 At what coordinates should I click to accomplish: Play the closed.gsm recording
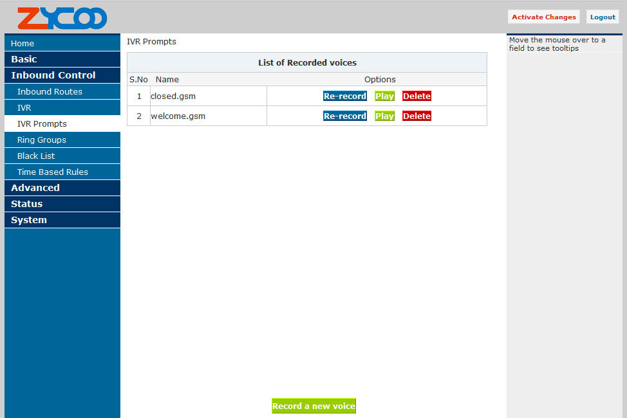point(384,96)
